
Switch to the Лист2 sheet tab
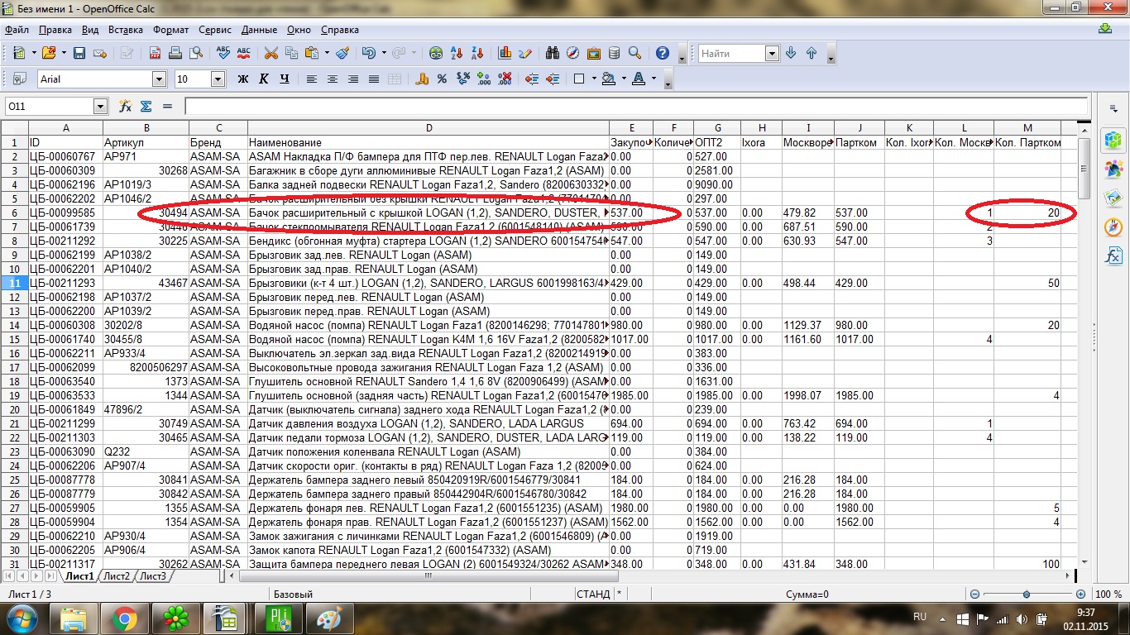[117, 576]
